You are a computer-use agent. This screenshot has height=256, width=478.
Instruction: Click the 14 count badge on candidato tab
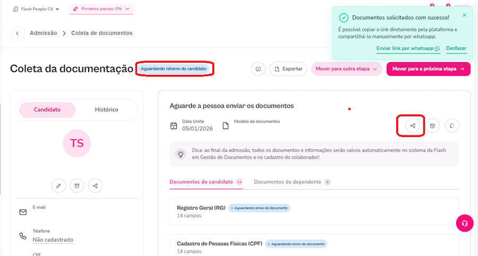pyautogui.click(x=240, y=182)
